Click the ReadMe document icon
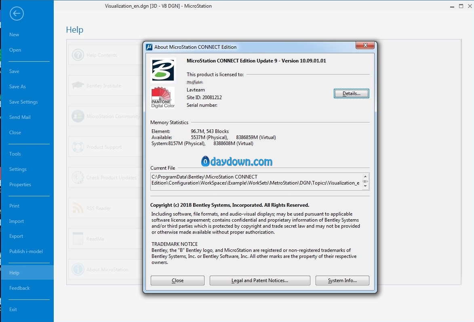 pos(78,239)
